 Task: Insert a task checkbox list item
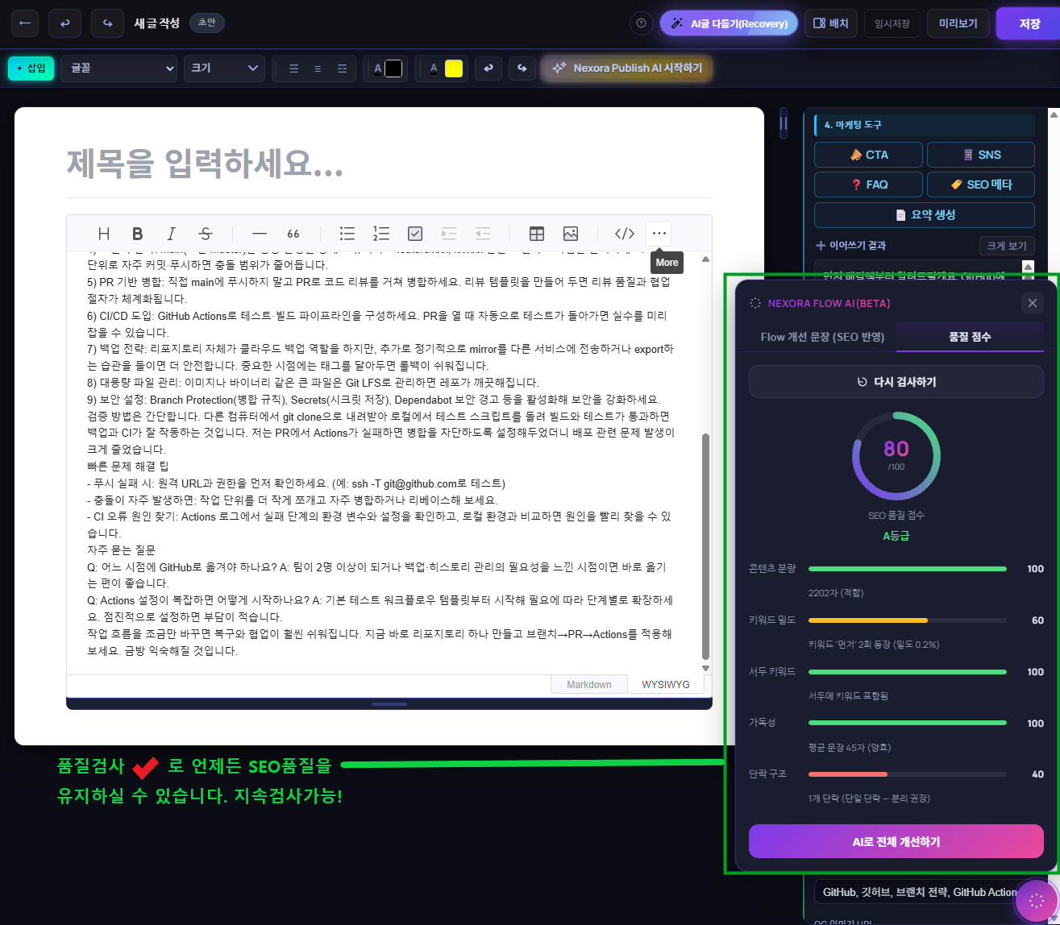coord(415,234)
